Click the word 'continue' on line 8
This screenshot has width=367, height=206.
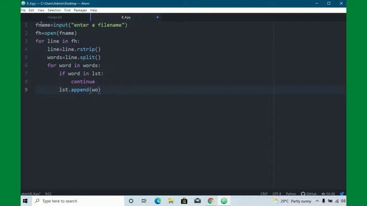tap(83, 81)
